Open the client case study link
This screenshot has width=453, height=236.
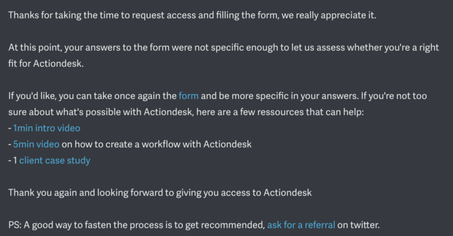[54, 160]
